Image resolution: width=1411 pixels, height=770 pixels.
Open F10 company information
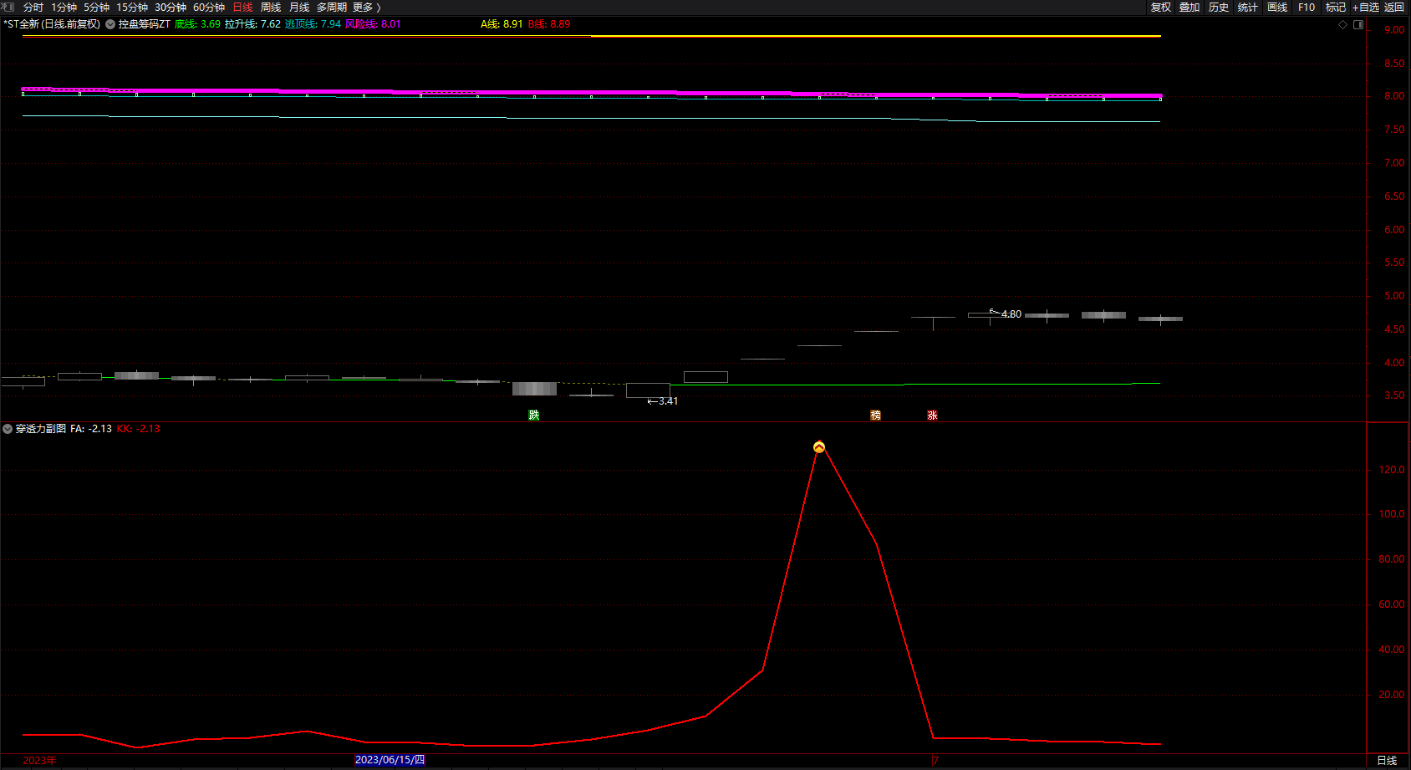1307,8
